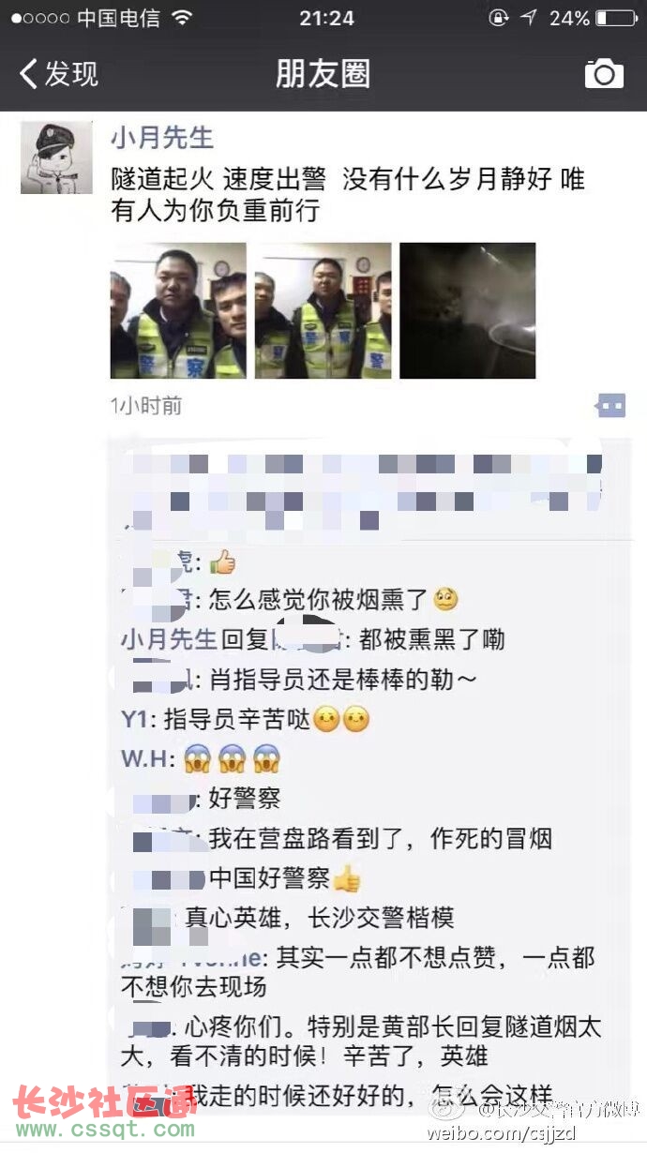Tap the 1小时前 timestamp
This screenshot has width=647, height=1153.
tap(146, 406)
